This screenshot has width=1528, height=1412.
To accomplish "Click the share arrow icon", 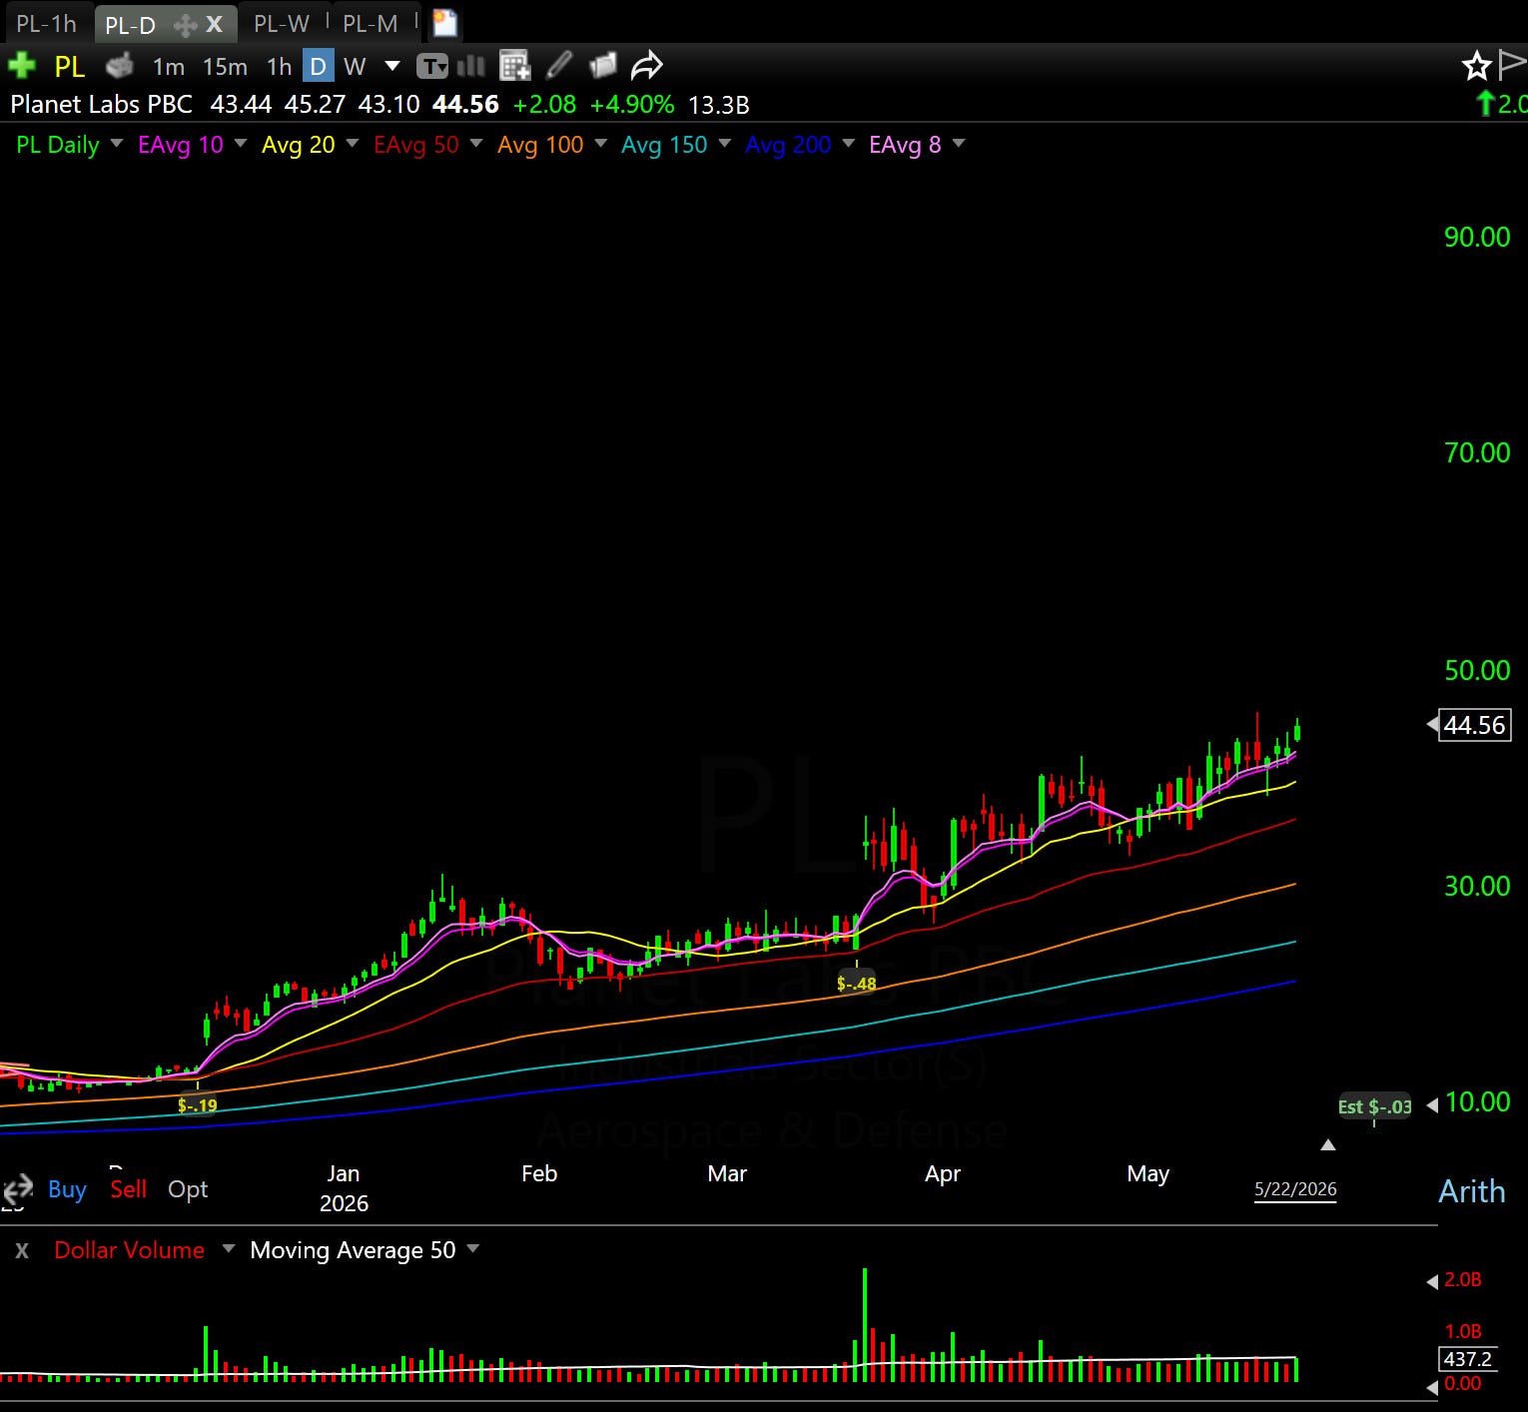I will point(647,67).
